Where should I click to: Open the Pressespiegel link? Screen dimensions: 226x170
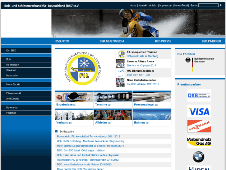(144, 104)
